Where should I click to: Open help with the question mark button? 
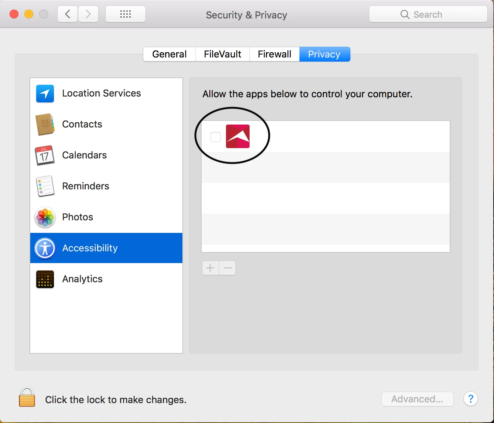pos(471,399)
